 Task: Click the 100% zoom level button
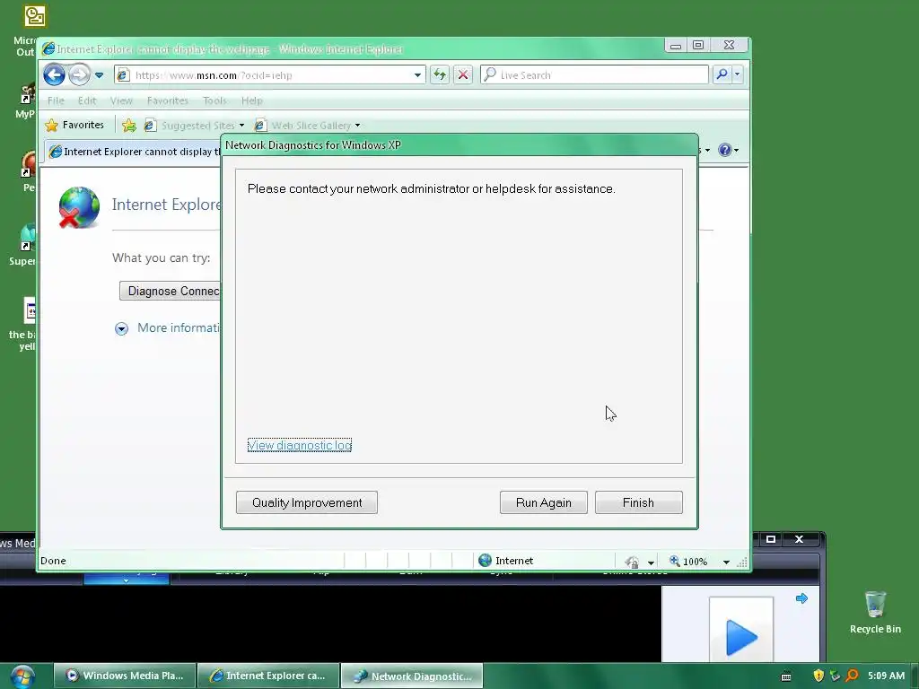pyautogui.click(x=689, y=562)
